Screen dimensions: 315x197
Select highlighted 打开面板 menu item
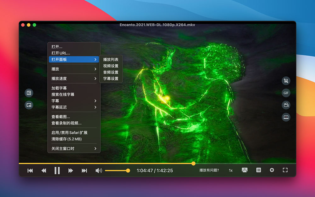point(74,60)
